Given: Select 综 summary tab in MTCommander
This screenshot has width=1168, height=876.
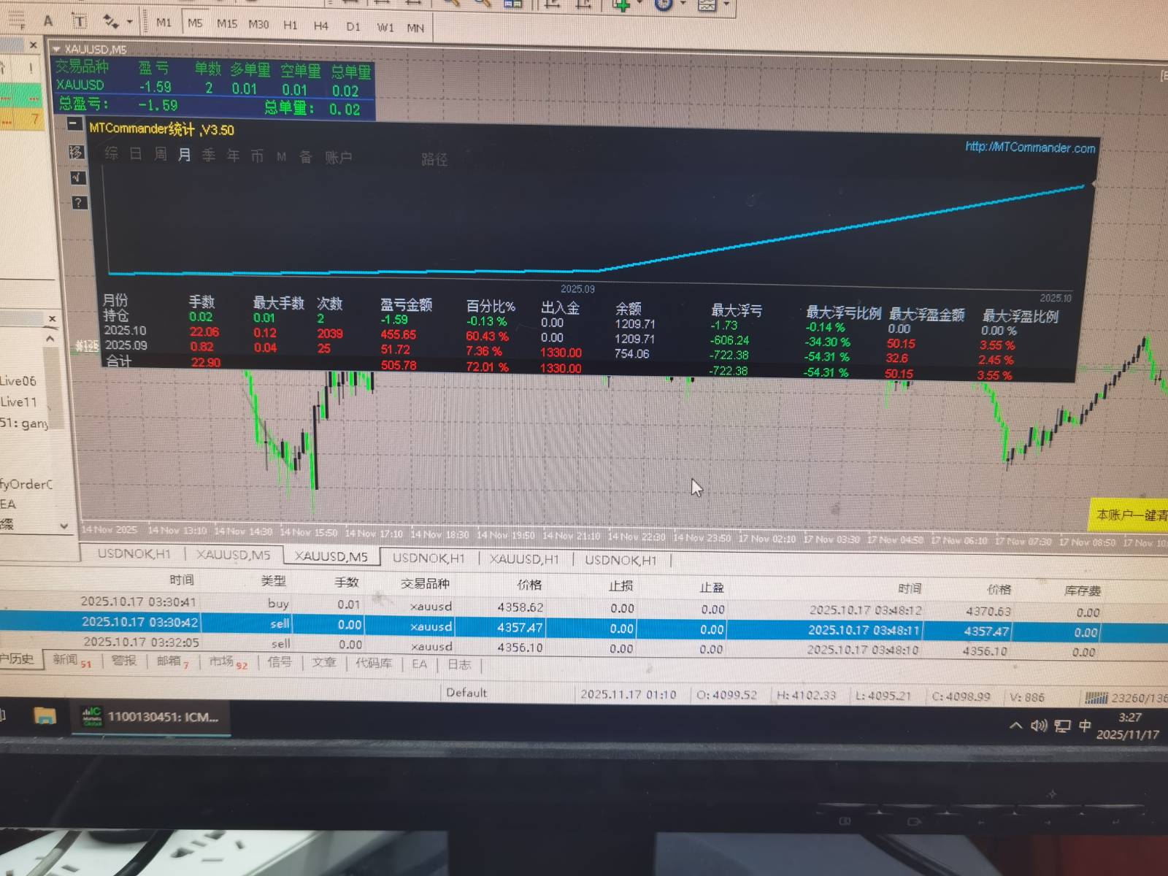Looking at the screenshot, I should click(111, 153).
